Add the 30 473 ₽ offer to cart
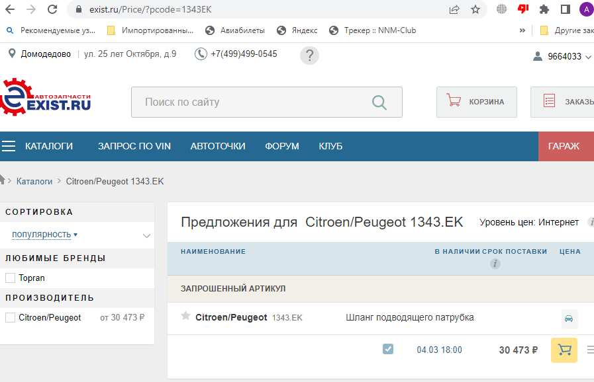594x382 pixels. pyautogui.click(x=564, y=350)
